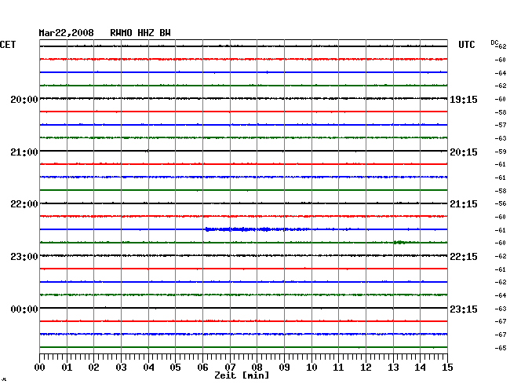This screenshot has height=388, width=510.
Task: Click the small event on green trace near minute 13
Action: click(400, 242)
